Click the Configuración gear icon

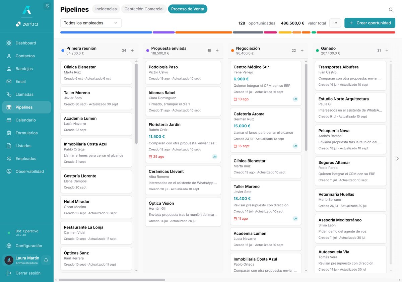tap(9, 245)
